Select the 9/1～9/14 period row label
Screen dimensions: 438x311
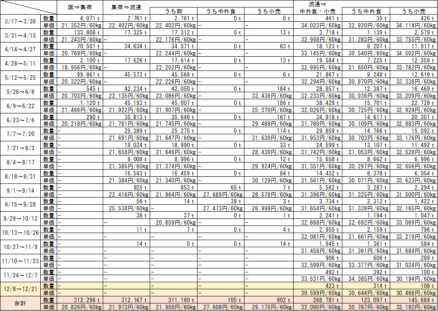(21, 191)
